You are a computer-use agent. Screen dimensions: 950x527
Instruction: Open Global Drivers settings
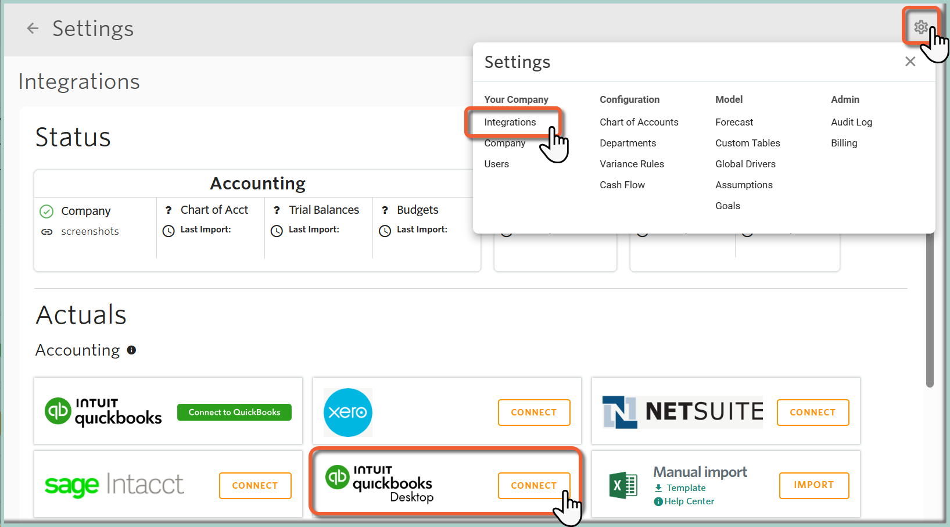[x=745, y=164]
